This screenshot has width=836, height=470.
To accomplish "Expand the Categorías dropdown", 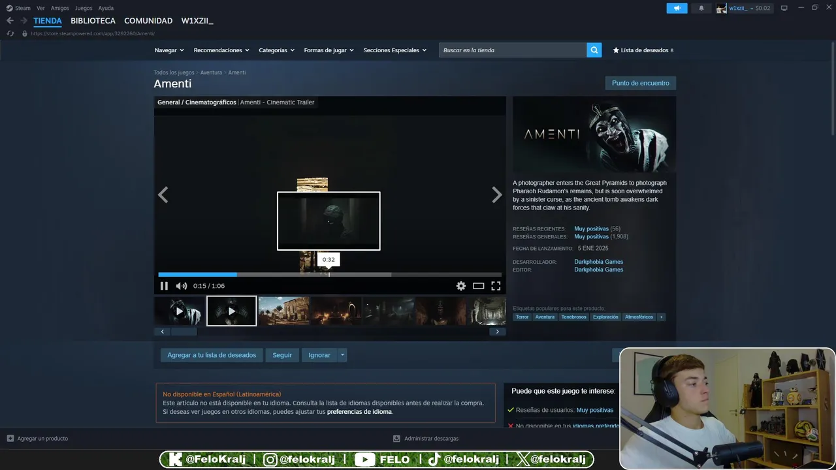I will click(x=276, y=50).
